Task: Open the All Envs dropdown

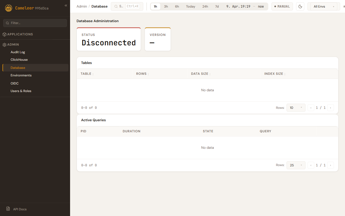Action: pyautogui.click(x=323, y=6)
